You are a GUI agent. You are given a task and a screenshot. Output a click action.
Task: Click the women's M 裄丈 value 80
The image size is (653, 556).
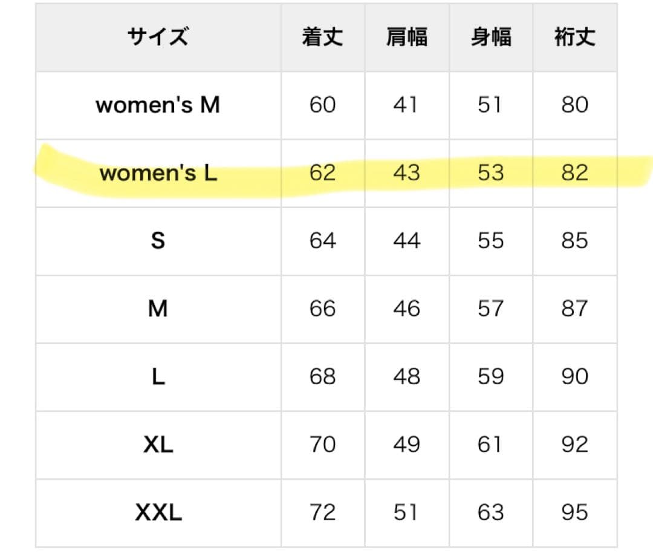click(575, 105)
